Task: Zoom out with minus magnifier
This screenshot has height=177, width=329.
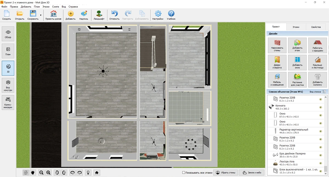Action: (x=41, y=173)
